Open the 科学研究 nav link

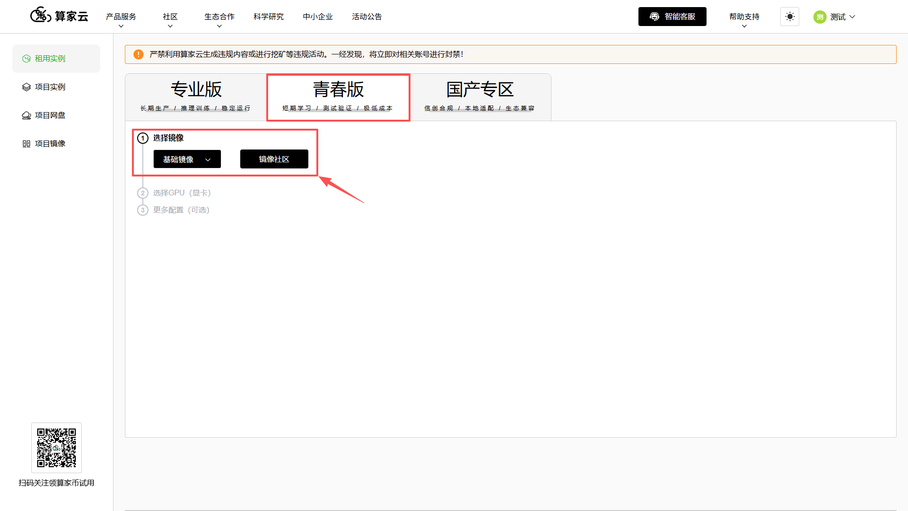coord(269,17)
